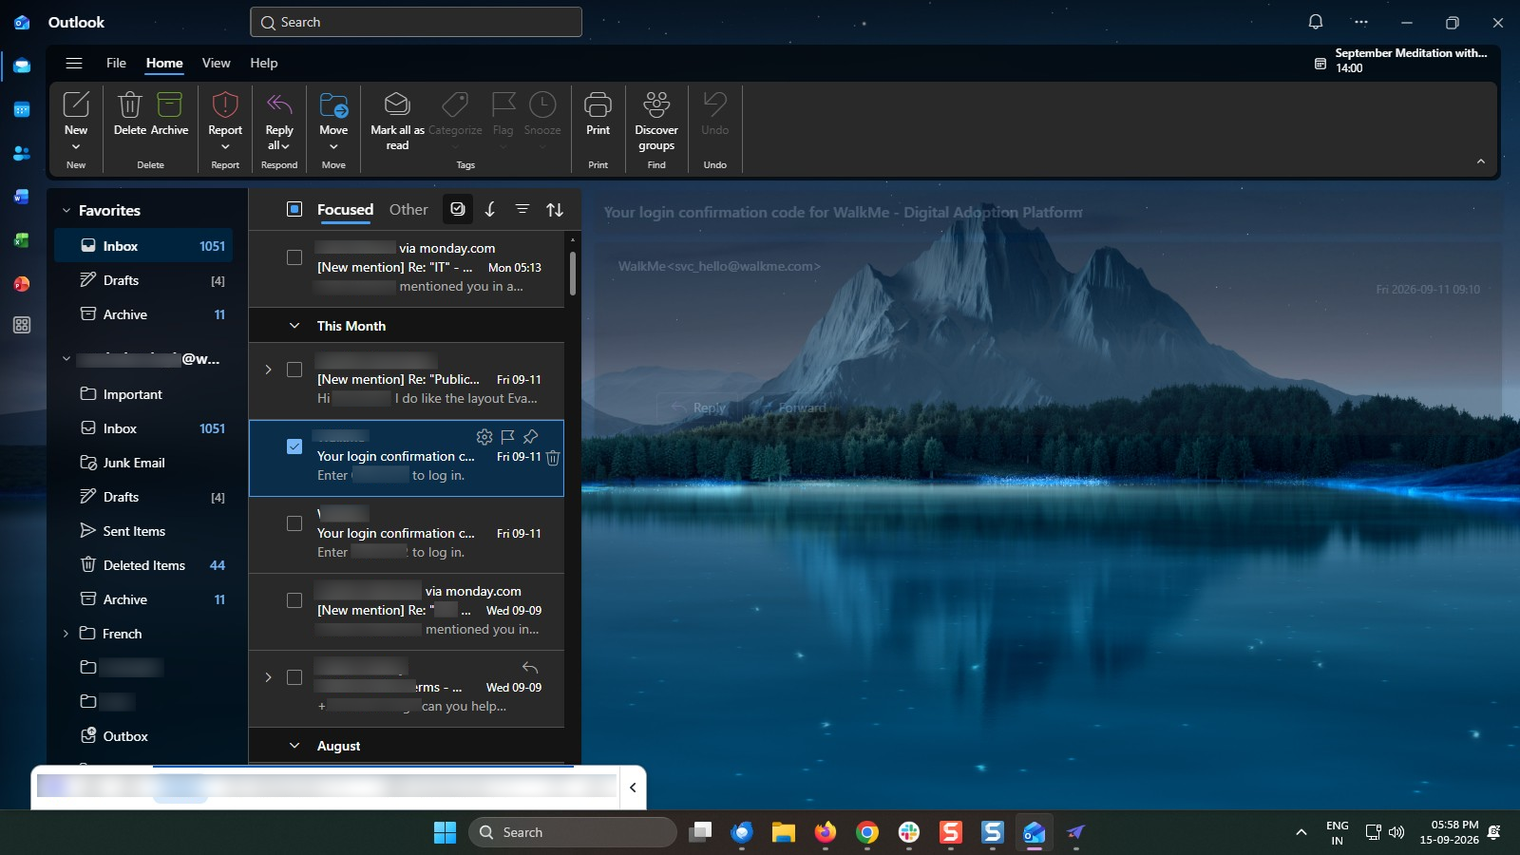The height and width of the screenshot is (855, 1520).
Task: Click the select mode icon in message list
Action: [458, 209]
